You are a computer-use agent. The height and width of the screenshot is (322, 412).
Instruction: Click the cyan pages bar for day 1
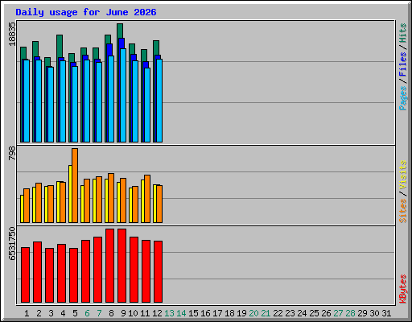coord(27,101)
